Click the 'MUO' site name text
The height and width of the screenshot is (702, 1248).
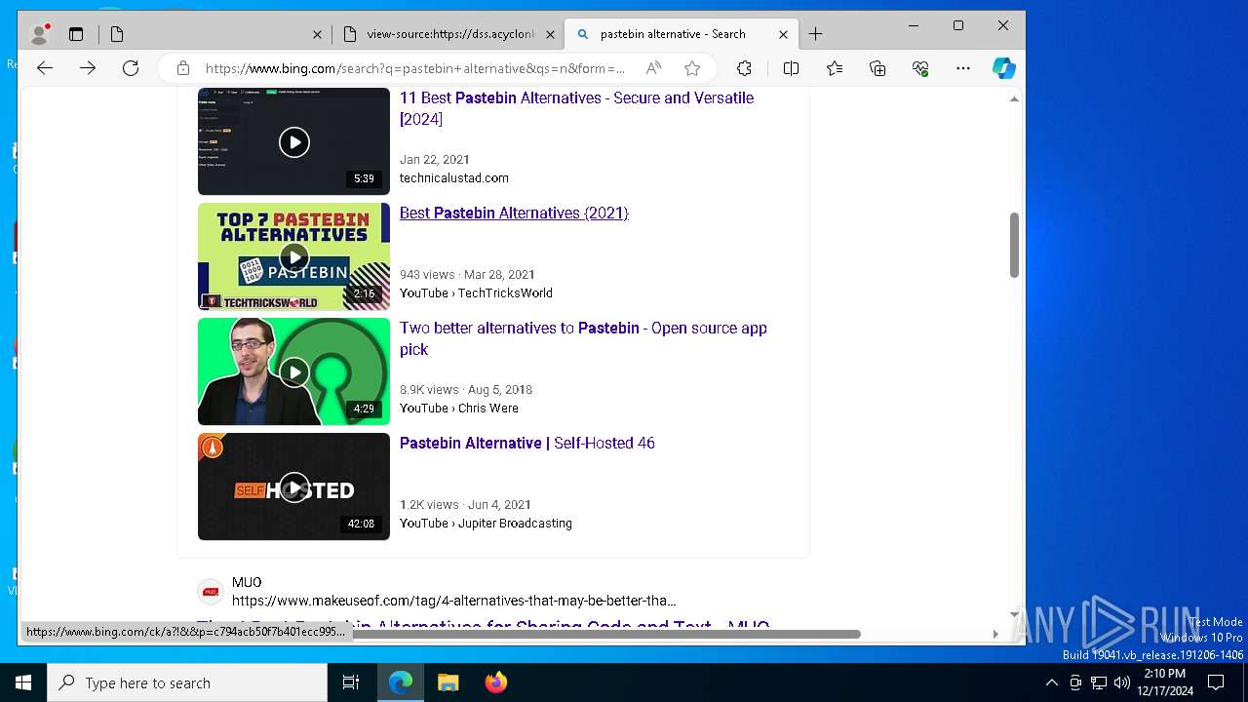tap(247, 582)
